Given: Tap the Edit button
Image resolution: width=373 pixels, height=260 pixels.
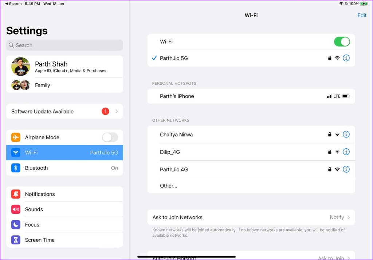Looking at the screenshot, I should (362, 15).
